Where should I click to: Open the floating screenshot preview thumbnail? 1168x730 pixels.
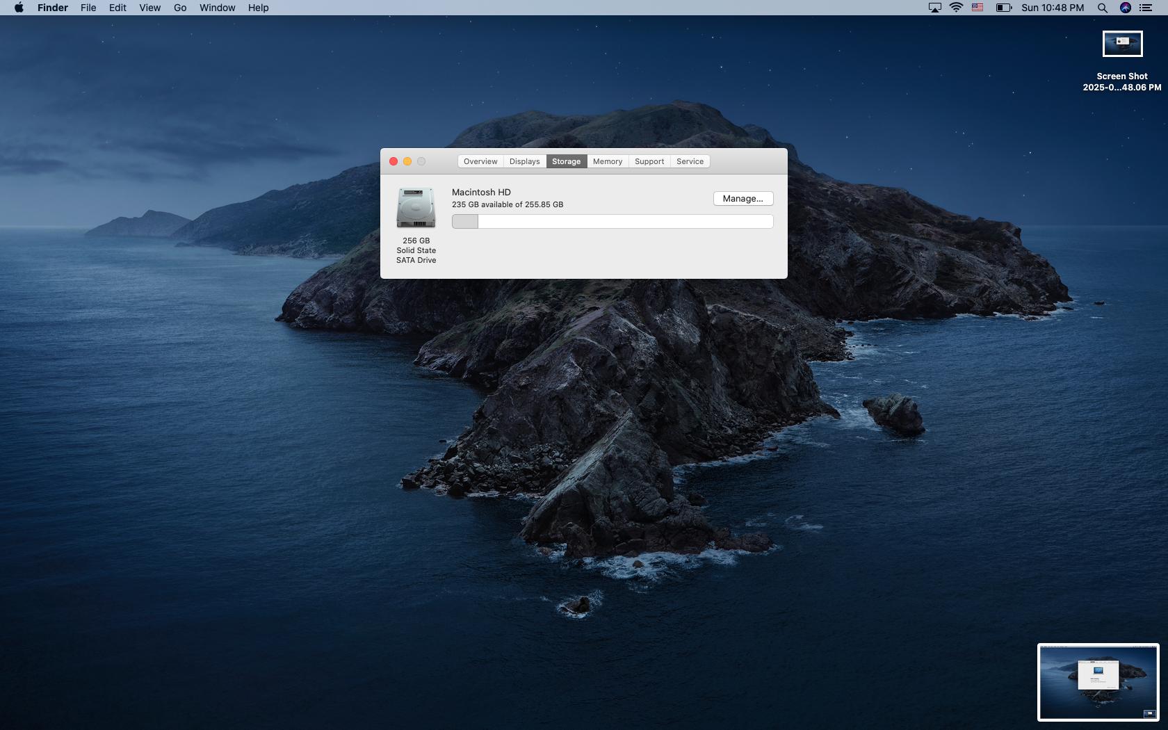(1098, 682)
